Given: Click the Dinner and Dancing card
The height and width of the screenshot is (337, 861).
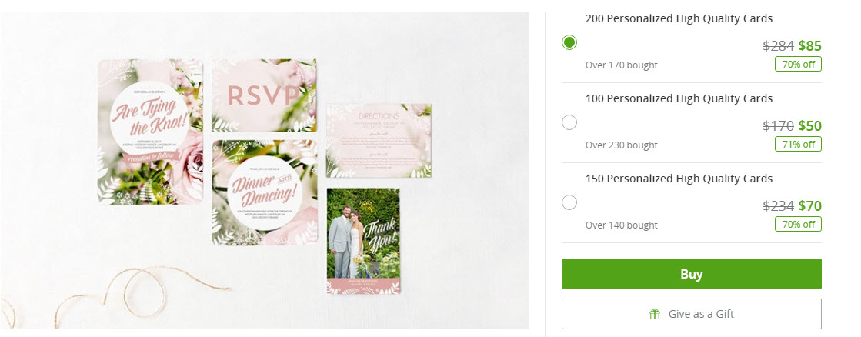Looking at the screenshot, I should click(265, 192).
